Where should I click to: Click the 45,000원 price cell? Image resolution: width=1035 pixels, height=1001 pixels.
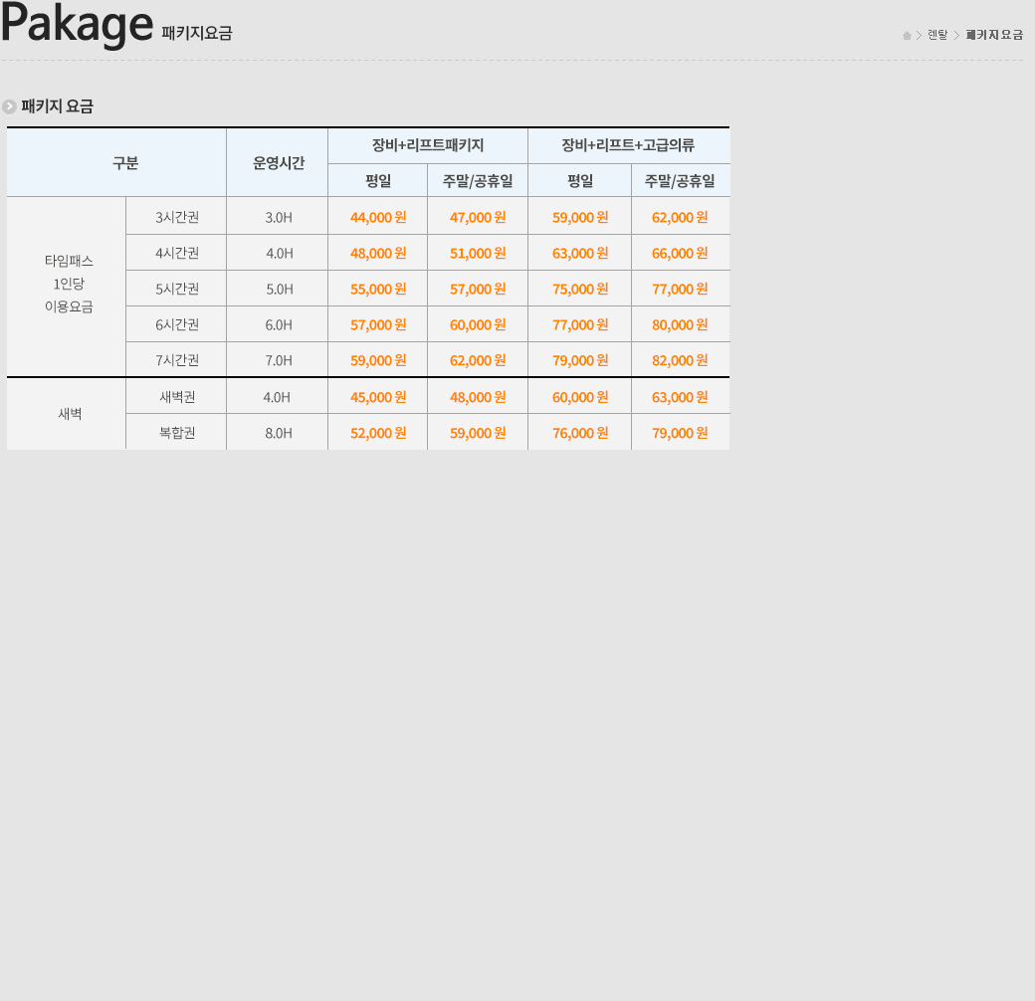377,397
